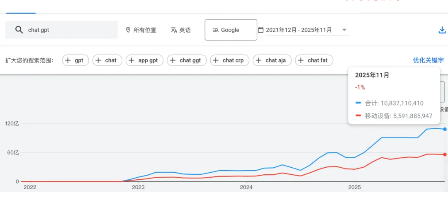Add 'app gpt' suggestion chip
Screen dimensions: 448x212
pyautogui.click(x=145, y=60)
